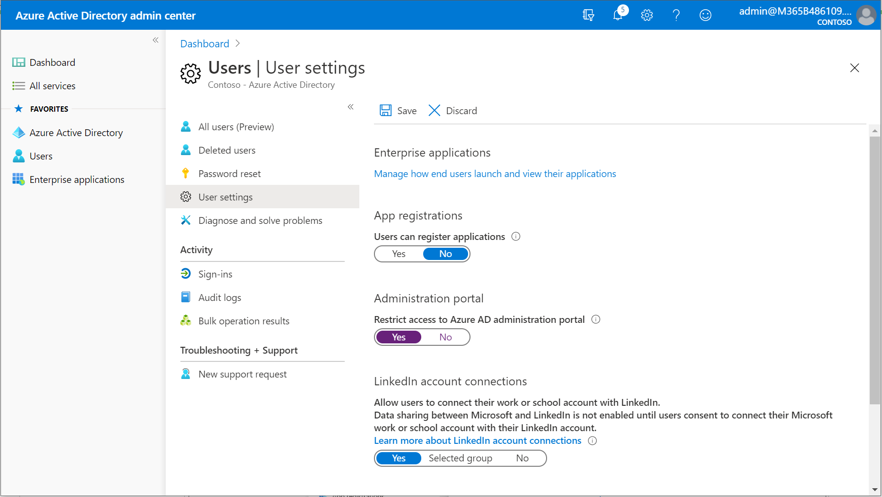Image resolution: width=882 pixels, height=497 pixels.
Task: Click the Users favorite label in sidebar
Action: pyautogui.click(x=41, y=156)
